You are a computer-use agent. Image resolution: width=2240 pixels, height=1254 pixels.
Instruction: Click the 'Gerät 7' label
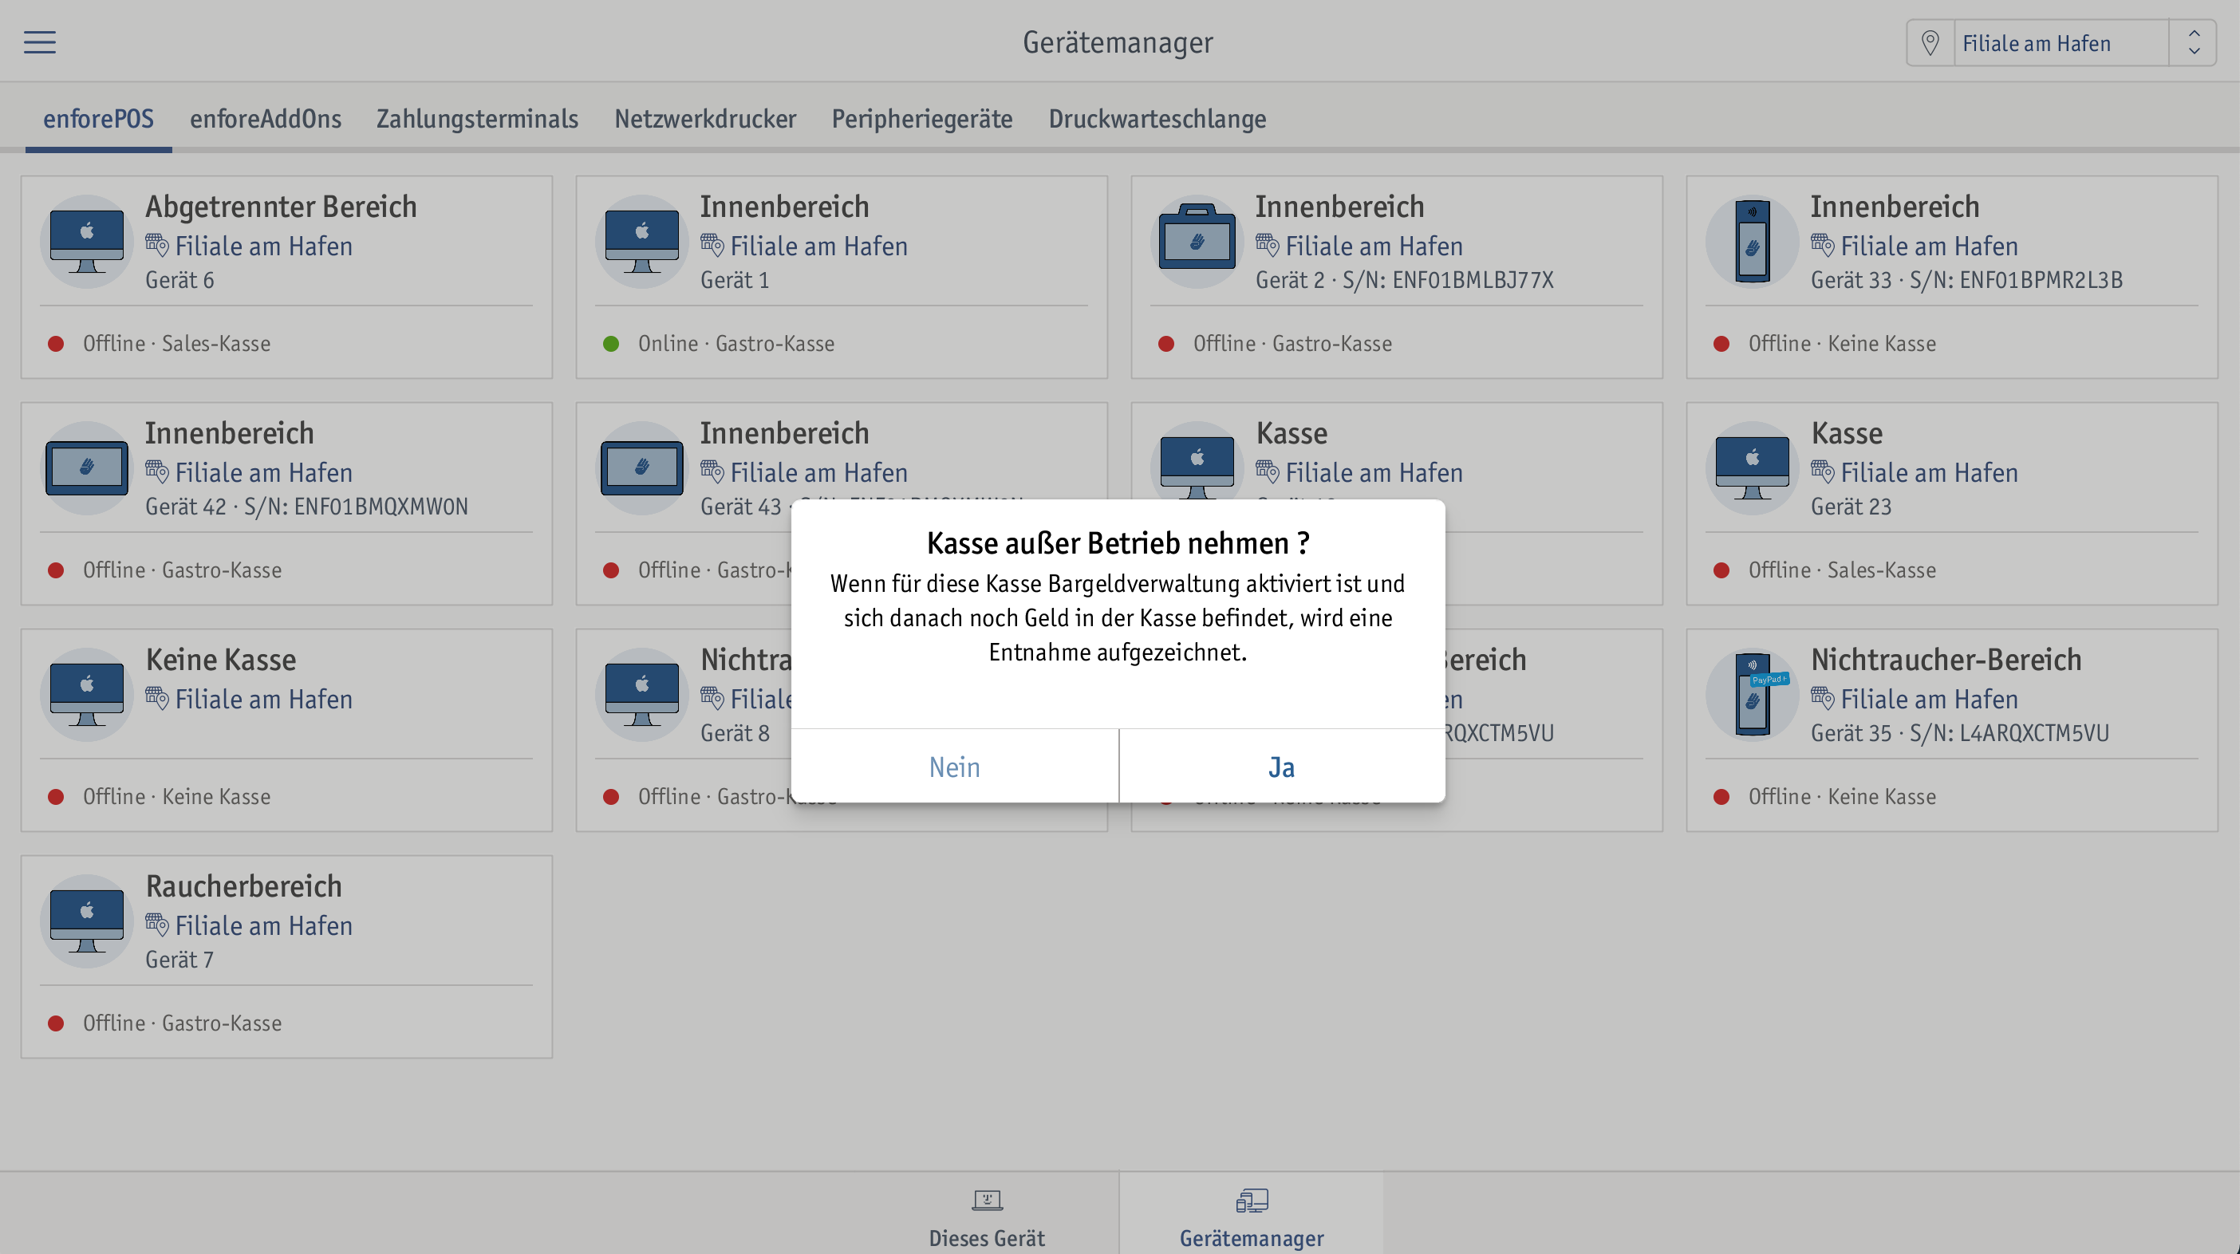click(x=179, y=960)
